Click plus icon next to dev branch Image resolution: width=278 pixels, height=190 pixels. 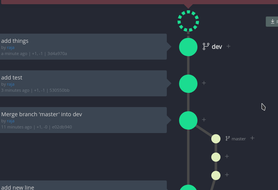click(229, 46)
